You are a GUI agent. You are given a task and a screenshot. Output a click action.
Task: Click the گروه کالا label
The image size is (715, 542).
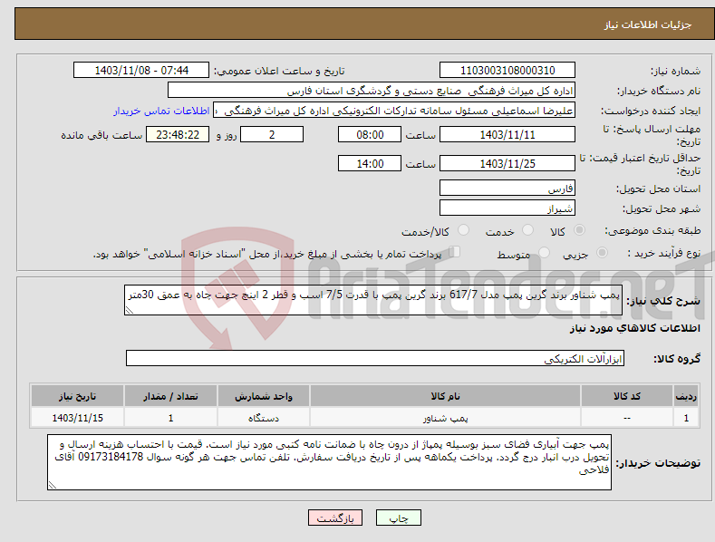[x=677, y=359]
